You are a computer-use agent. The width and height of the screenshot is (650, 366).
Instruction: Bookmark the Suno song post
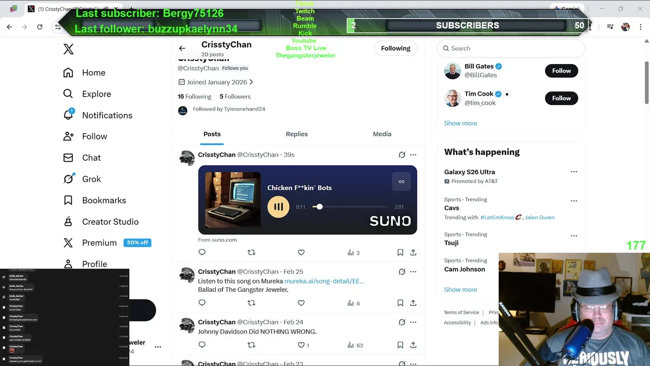(x=400, y=253)
